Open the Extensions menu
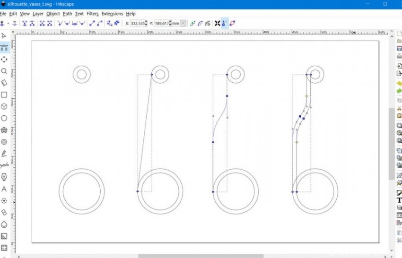Image resolution: width=402 pixels, height=258 pixels. [112, 14]
